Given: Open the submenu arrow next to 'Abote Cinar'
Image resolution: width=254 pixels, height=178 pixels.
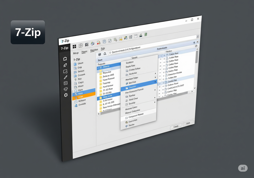Looking at the screenshot, I should pos(155,98).
